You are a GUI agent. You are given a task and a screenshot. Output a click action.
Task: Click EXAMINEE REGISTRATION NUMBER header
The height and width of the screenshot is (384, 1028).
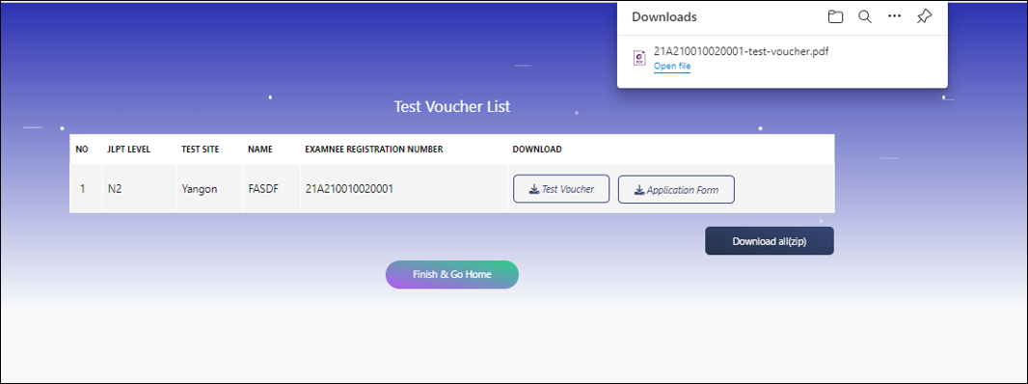(374, 150)
